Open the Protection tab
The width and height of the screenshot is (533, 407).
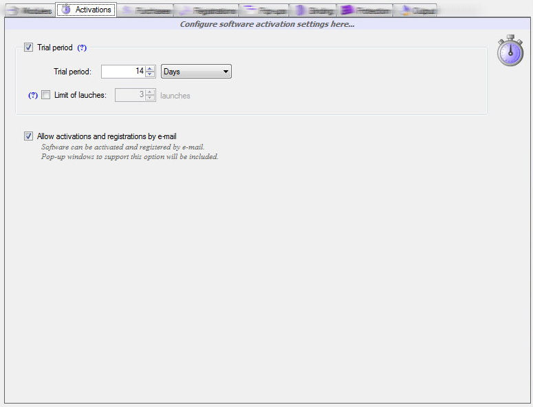[x=365, y=10]
